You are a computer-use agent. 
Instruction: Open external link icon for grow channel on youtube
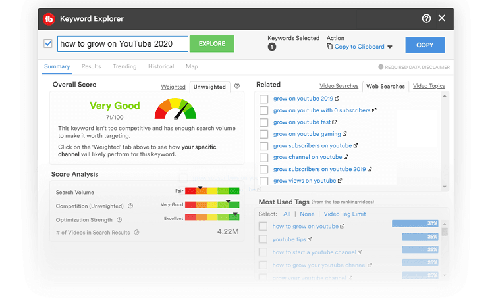(x=346, y=157)
